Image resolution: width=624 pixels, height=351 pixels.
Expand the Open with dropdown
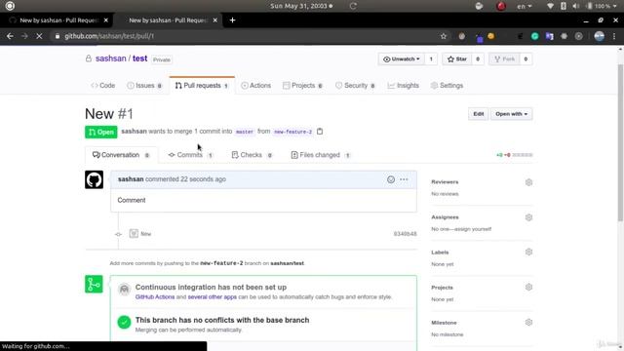tap(511, 114)
